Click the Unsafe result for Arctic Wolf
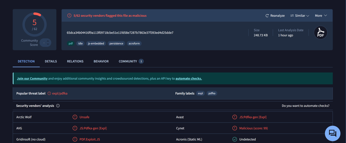The height and width of the screenshot is (143, 346). (84, 117)
